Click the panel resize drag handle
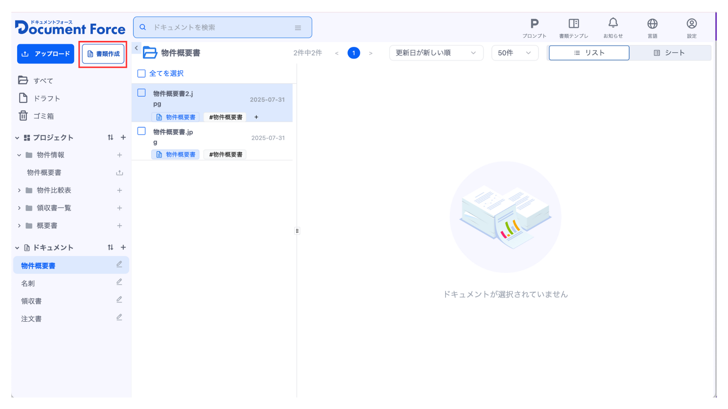Image resolution: width=728 pixels, height=409 pixels. coord(297,231)
